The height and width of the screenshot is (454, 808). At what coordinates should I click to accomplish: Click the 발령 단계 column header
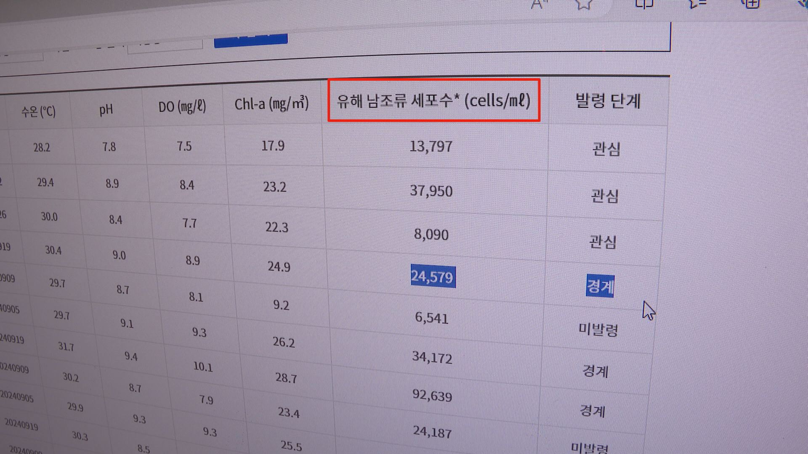(x=608, y=101)
